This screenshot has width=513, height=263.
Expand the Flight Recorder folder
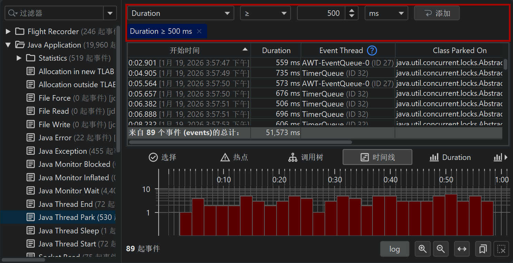(8, 32)
